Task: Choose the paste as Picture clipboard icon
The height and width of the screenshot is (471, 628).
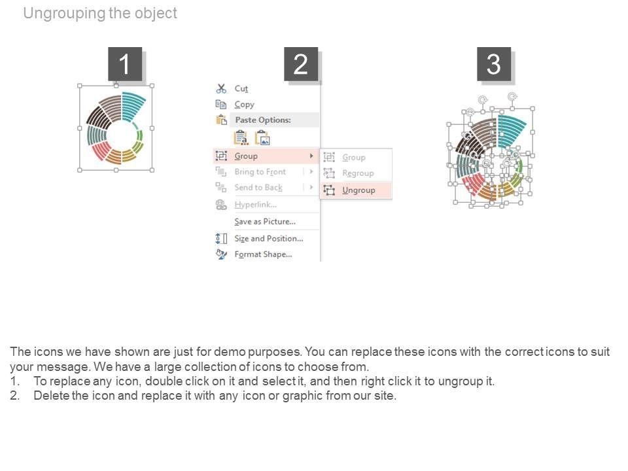Action: (262, 137)
